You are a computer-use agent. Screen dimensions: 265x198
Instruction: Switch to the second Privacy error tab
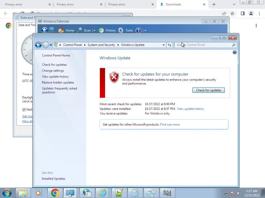[79, 4]
